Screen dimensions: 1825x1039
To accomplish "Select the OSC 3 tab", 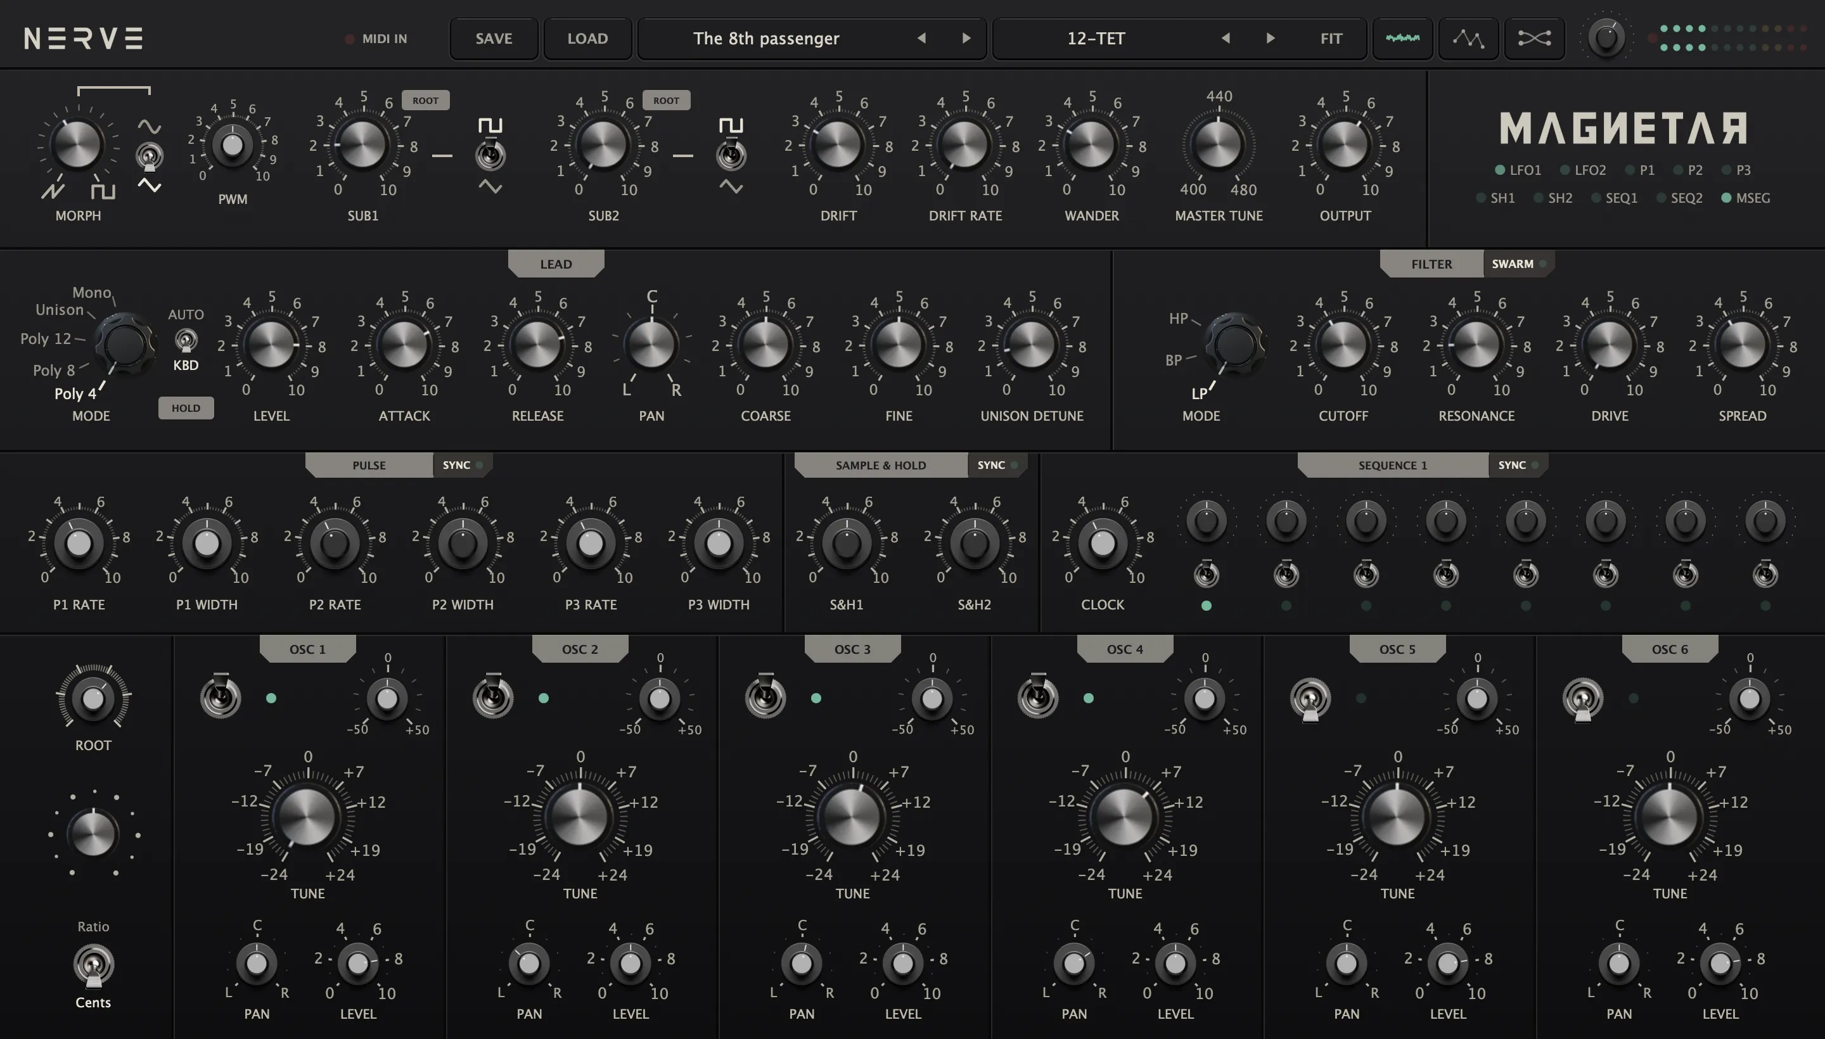I will 852,649.
